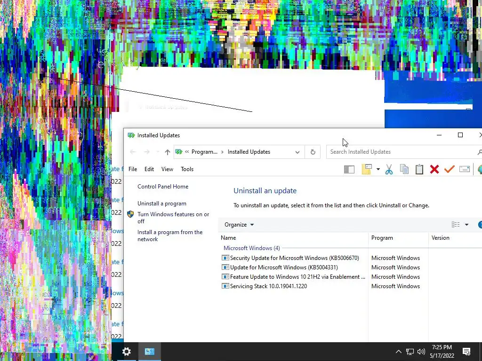Refresh the Installed Updates address bar
This screenshot has width=482, height=361.
(x=313, y=152)
